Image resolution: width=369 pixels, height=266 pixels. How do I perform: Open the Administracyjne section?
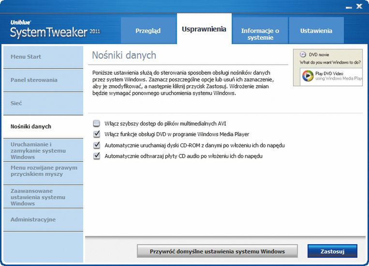click(44, 220)
